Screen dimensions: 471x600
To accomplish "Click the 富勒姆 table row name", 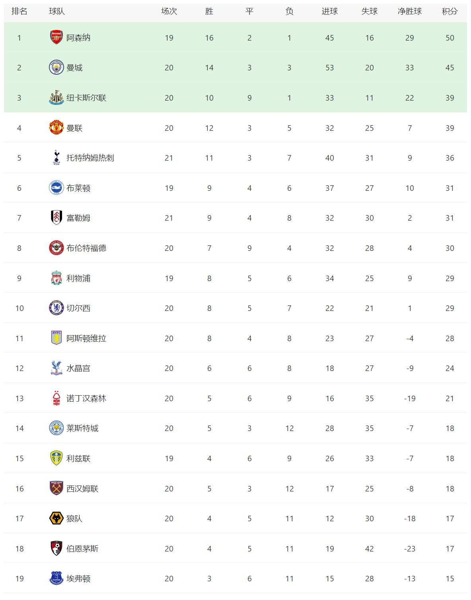I will (78, 218).
